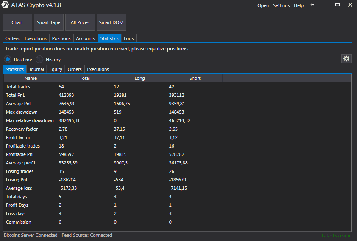Click the Open menu item
This screenshot has height=241, width=357.
(263, 5)
